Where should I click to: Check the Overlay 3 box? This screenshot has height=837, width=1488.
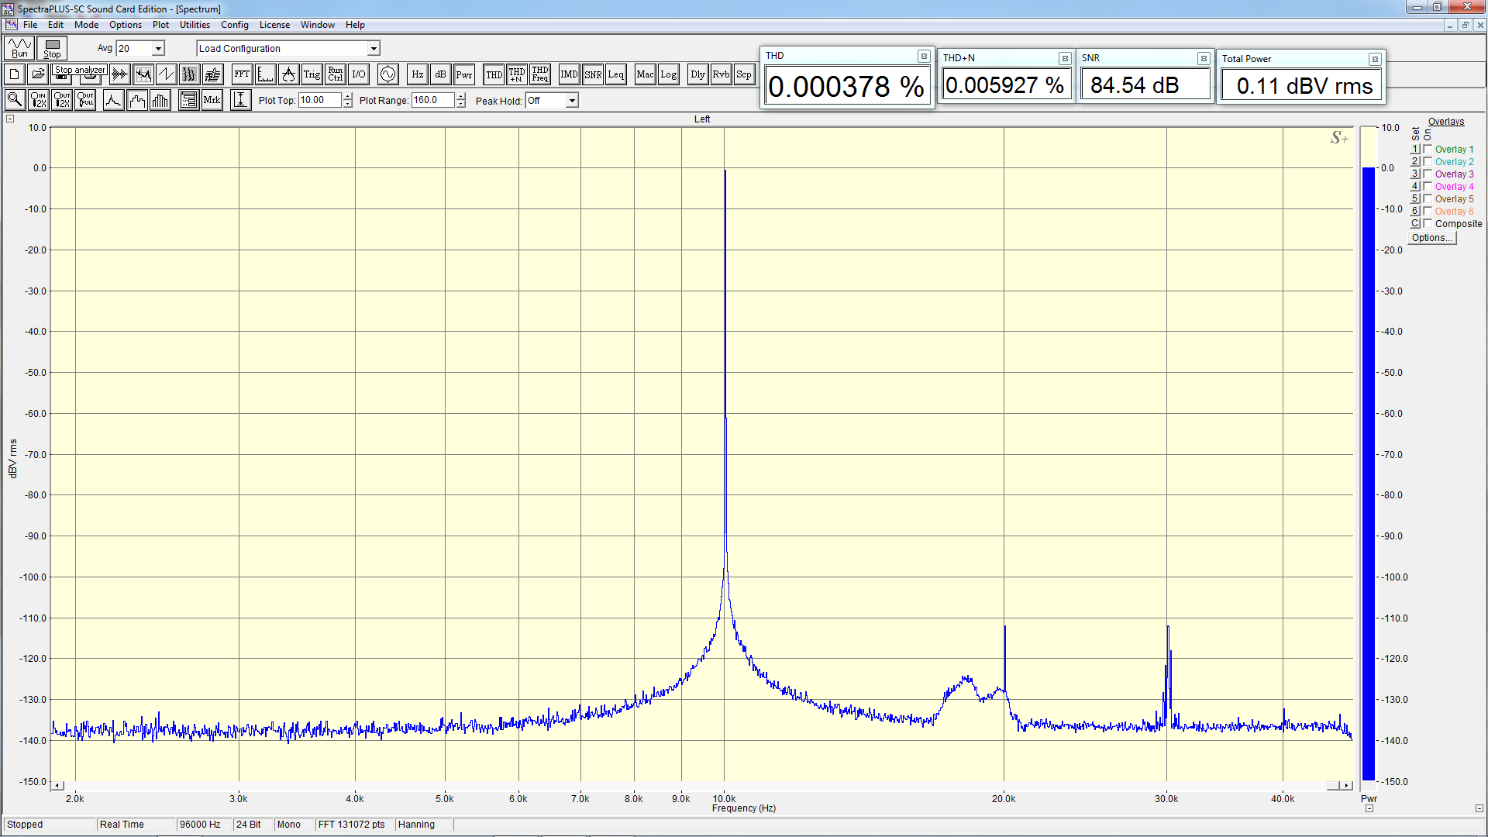point(1428,174)
